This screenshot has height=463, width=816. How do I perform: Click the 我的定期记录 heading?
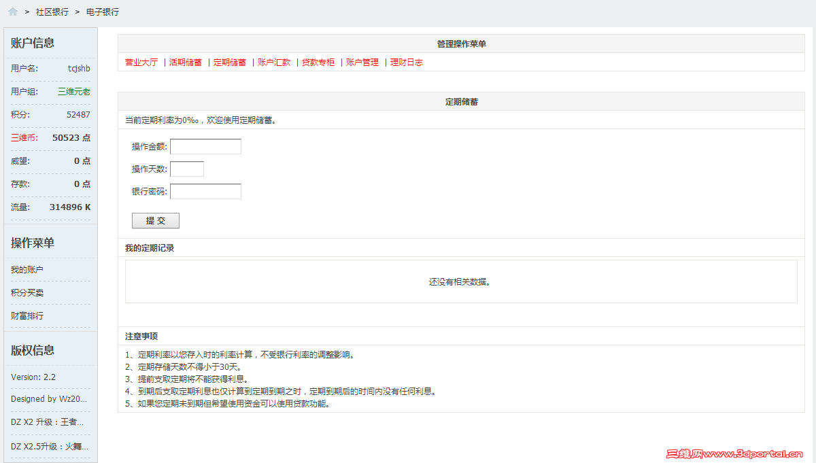coord(150,248)
